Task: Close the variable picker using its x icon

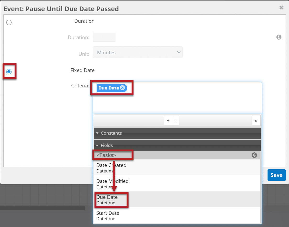Action: click(256, 121)
